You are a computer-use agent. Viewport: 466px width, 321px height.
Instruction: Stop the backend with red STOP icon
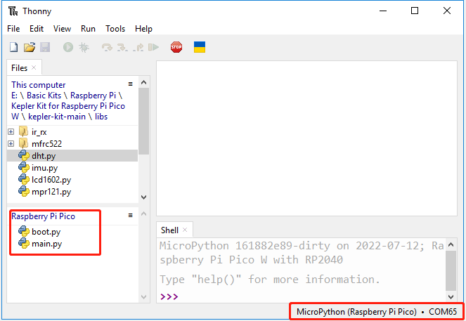176,47
